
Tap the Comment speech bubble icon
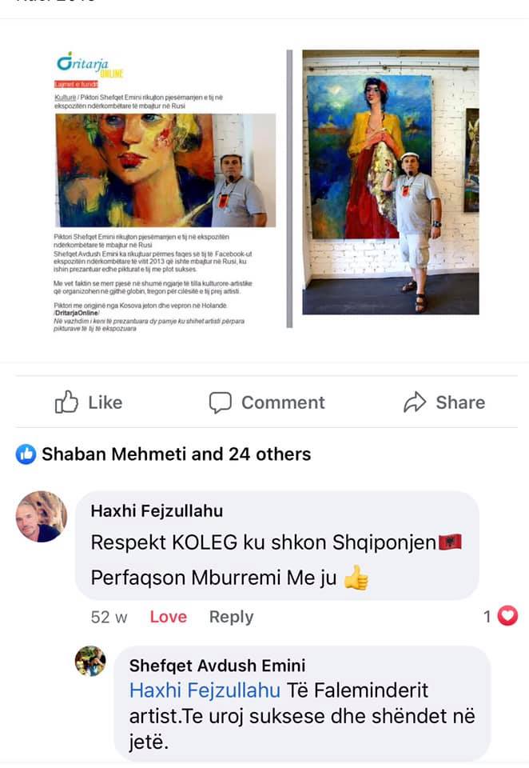pyautogui.click(x=221, y=402)
